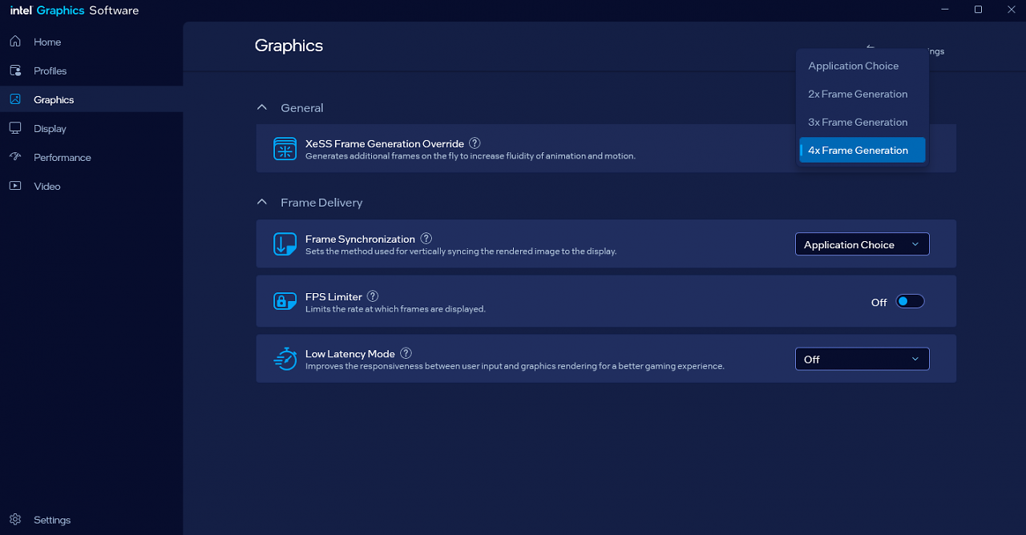Screen dimensions: 1026x535
Task: Open the Performance section
Action: pyautogui.click(x=91, y=157)
